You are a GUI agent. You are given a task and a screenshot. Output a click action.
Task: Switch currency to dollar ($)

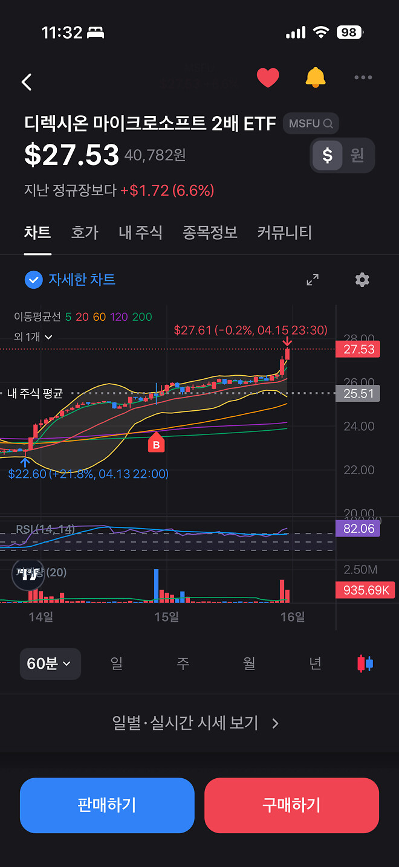(x=327, y=155)
